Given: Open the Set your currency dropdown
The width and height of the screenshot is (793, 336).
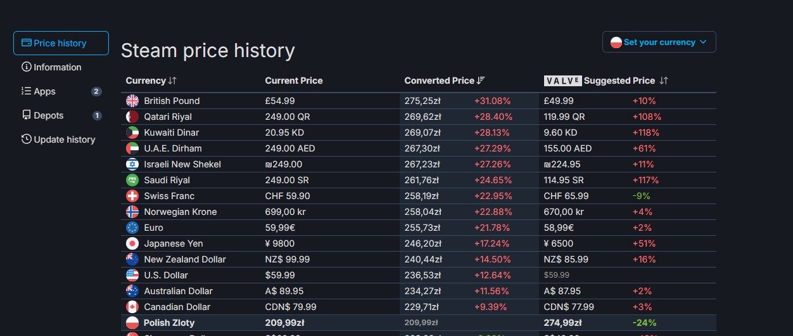Looking at the screenshot, I should (659, 42).
